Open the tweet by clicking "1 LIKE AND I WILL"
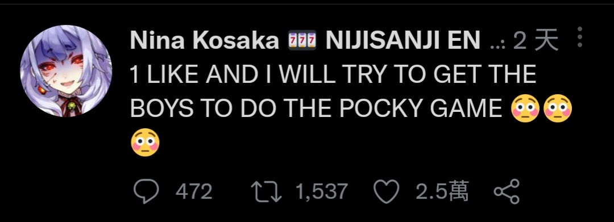Screen dimensions: 614x222 (x=232, y=74)
